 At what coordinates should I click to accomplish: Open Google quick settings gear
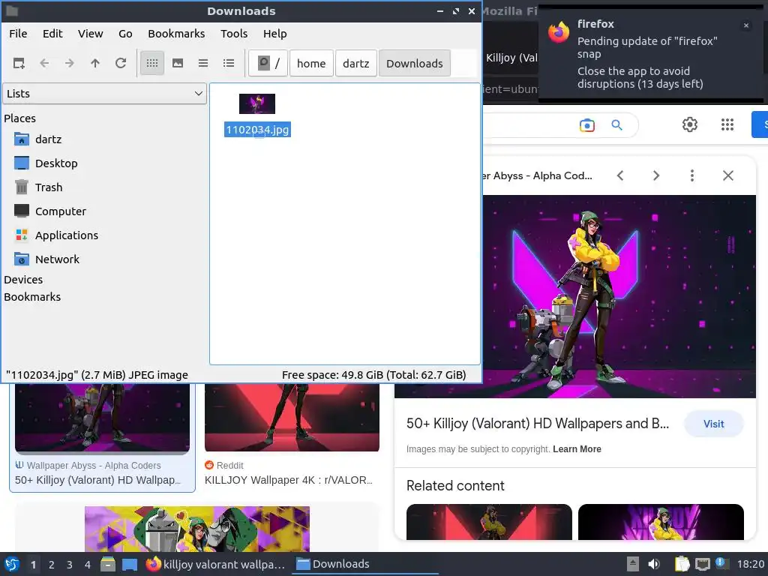(690, 124)
